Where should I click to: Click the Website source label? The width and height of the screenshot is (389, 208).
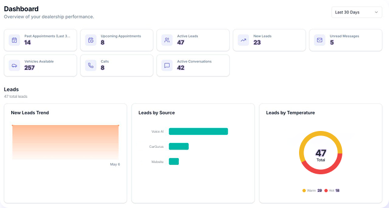click(x=157, y=162)
